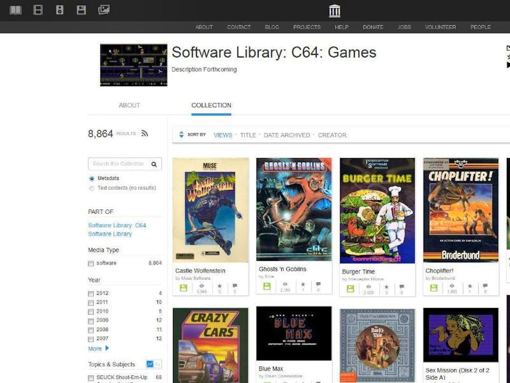
Task: Select the Metadata search radio button
Action: tap(92, 179)
